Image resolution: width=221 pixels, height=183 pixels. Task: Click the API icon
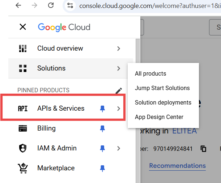tap(23, 108)
